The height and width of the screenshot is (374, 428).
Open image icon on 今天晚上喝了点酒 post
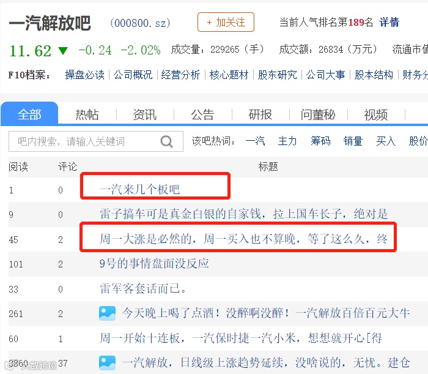107,313
